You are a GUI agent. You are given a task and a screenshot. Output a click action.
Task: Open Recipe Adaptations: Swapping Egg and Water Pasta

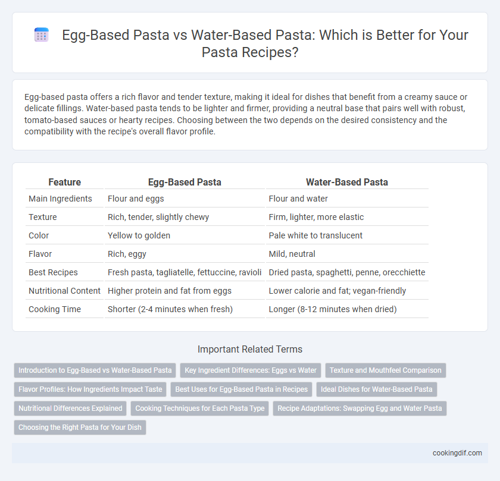click(360, 408)
